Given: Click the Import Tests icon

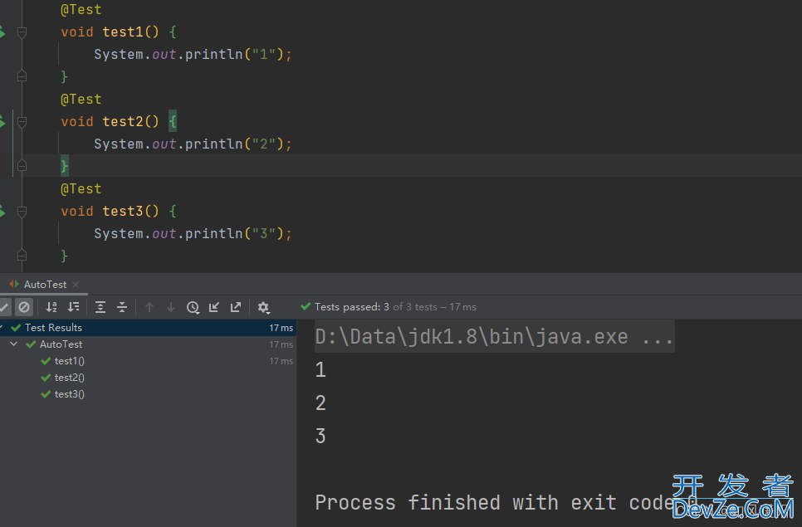Looking at the screenshot, I should pyautogui.click(x=214, y=307).
